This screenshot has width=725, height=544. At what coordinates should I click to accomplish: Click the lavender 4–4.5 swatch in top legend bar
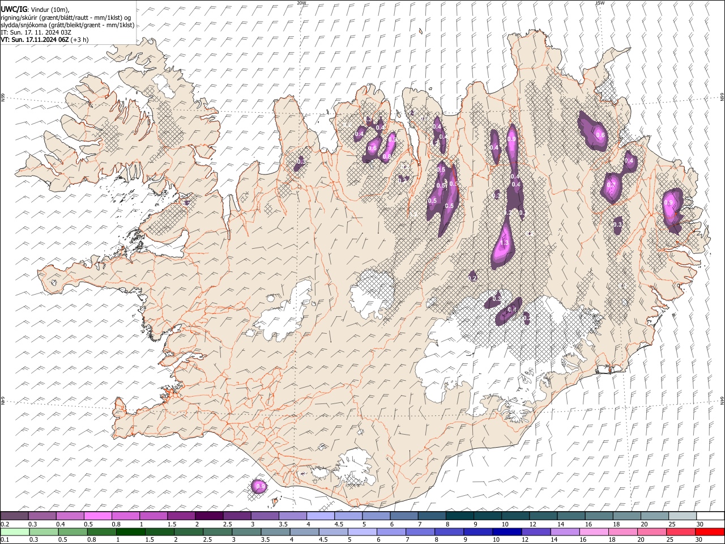pos(320,516)
